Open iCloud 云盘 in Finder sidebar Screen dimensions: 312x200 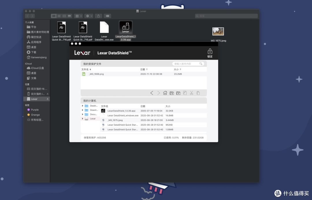35,68
